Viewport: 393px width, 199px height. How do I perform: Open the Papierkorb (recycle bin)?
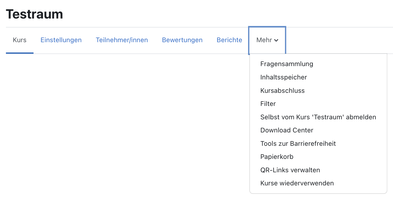276,157
